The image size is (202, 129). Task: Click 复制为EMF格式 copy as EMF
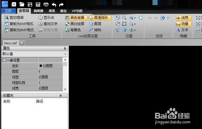point(19,24)
